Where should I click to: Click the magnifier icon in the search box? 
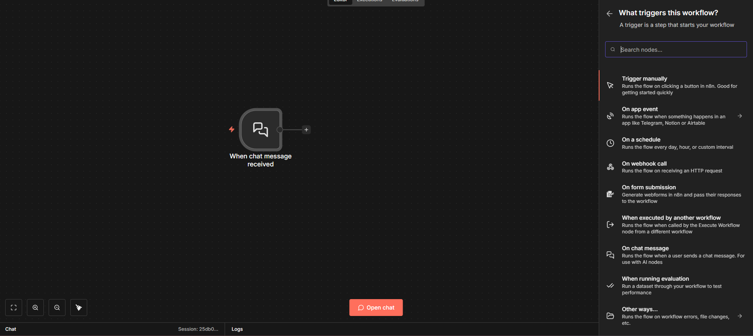point(613,50)
